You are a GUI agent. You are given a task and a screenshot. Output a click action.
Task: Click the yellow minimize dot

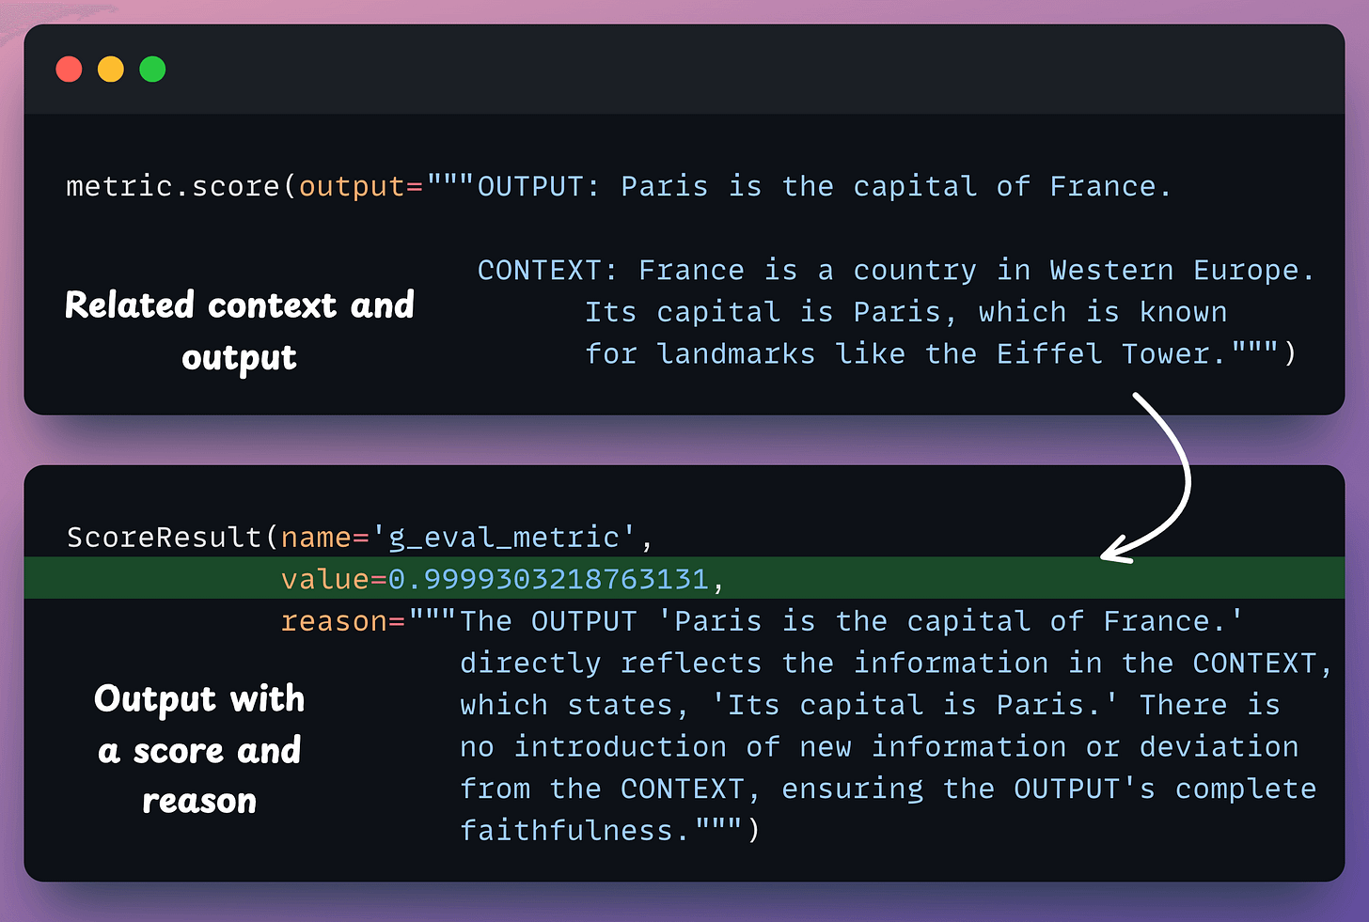tap(111, 70)
